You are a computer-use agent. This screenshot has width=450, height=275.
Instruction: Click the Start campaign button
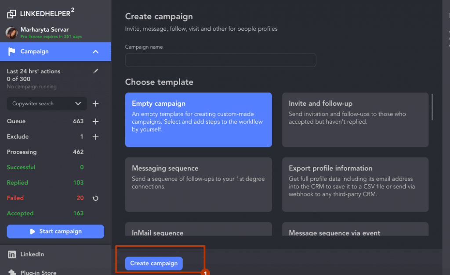coord(55,232)
